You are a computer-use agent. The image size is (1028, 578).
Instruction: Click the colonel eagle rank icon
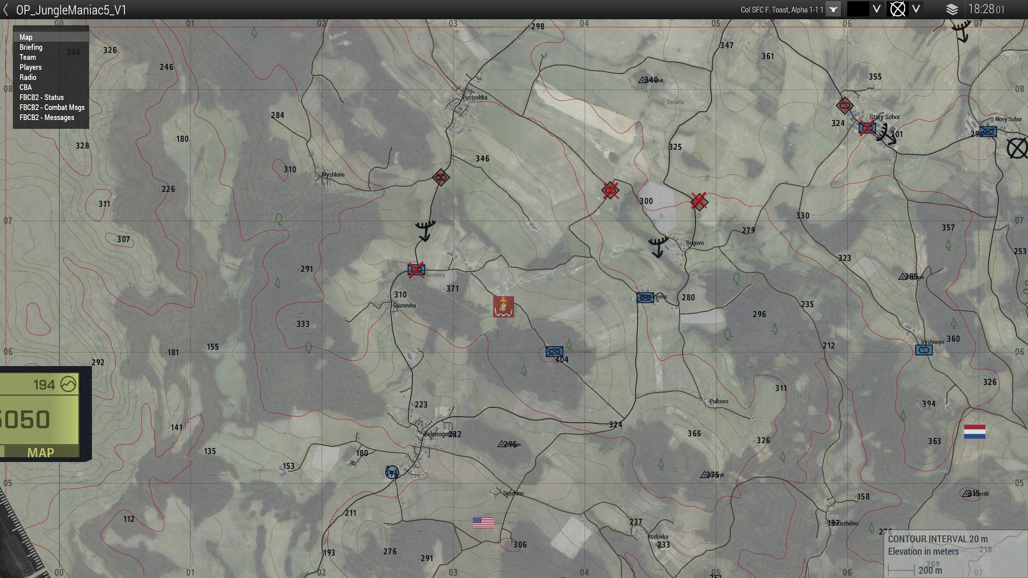coord(833,10)
